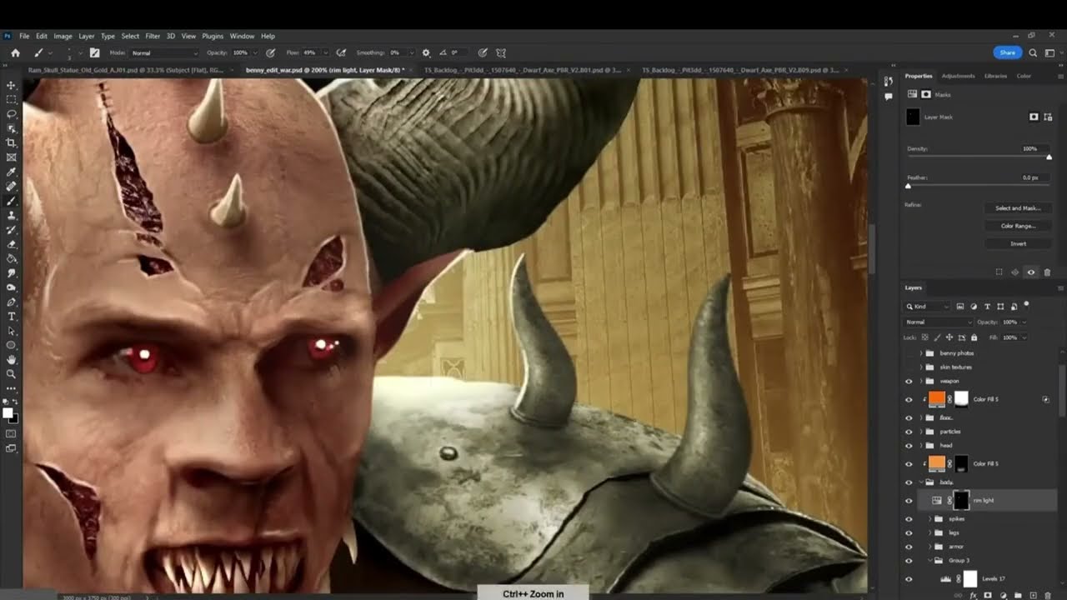Collapse the body group
The width and height of the screenshot is (1067, 600).
[x=921, y=482]
